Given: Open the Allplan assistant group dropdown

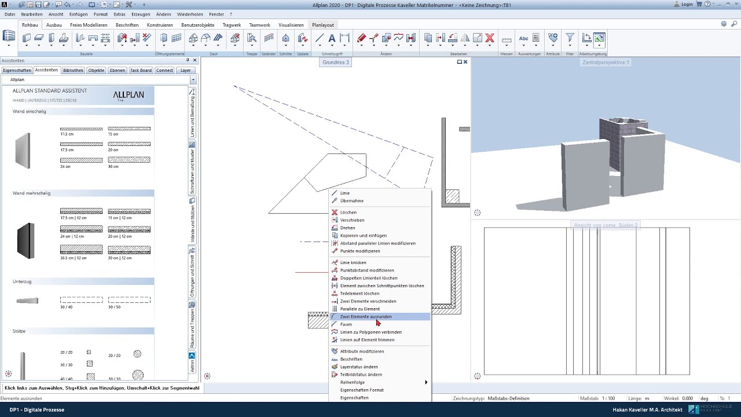Looking at the screenshot, I should click(193, 79).
